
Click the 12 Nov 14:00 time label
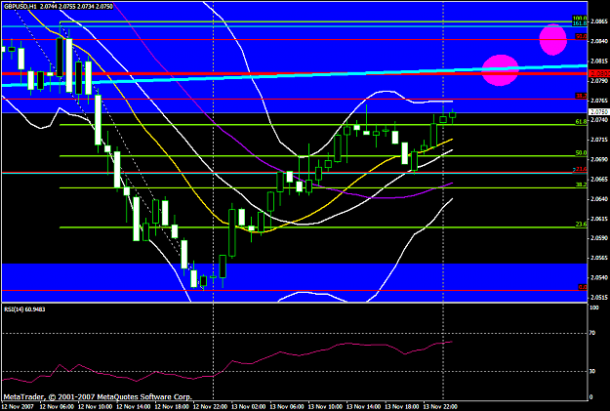tap(134, 407)
